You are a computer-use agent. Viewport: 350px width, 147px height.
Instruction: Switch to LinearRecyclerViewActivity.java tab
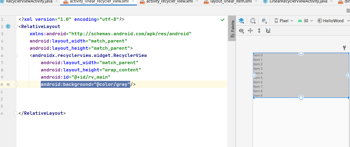point(298,2)
